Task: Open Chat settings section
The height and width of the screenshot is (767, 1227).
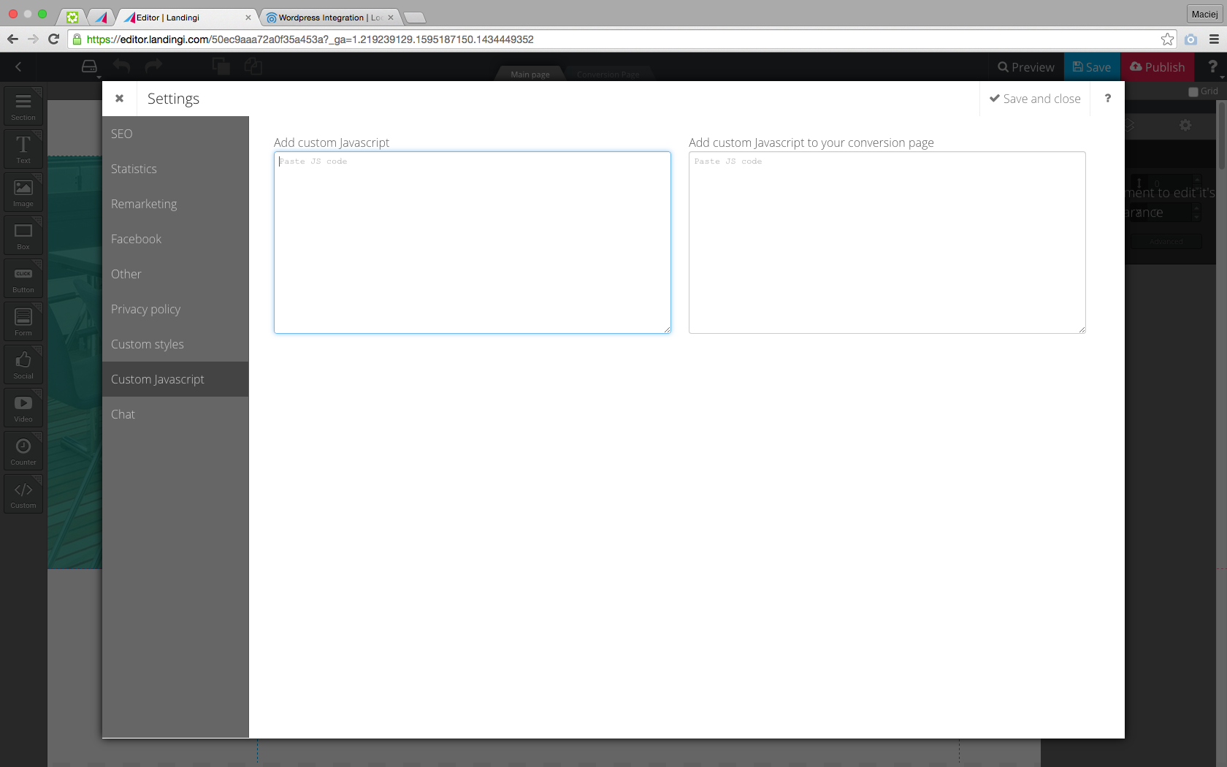Action: (175, 414)
